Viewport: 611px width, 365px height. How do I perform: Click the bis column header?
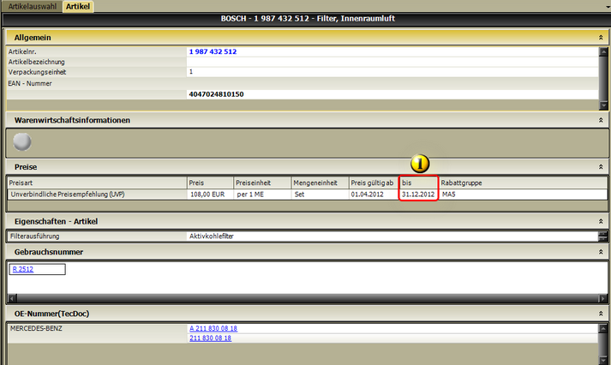[x=419, y=182]
